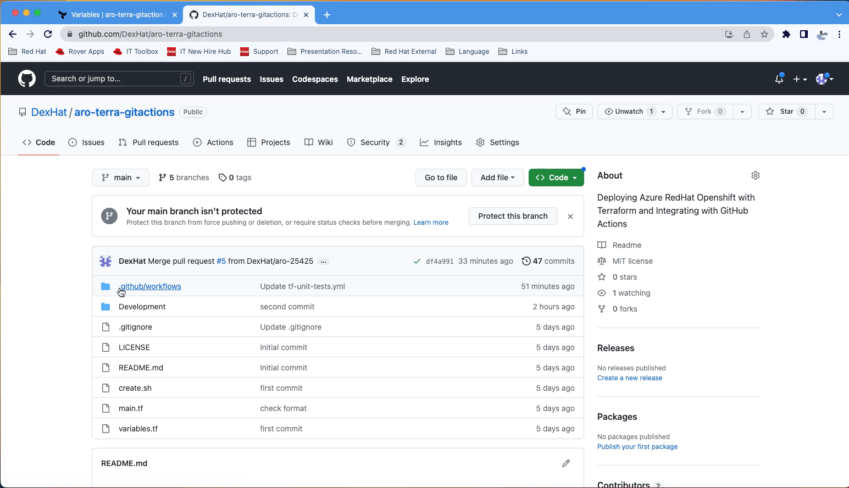Focus the Search or jump to field
The width and height of the screenshot is (849, 488).
(119, 79)
